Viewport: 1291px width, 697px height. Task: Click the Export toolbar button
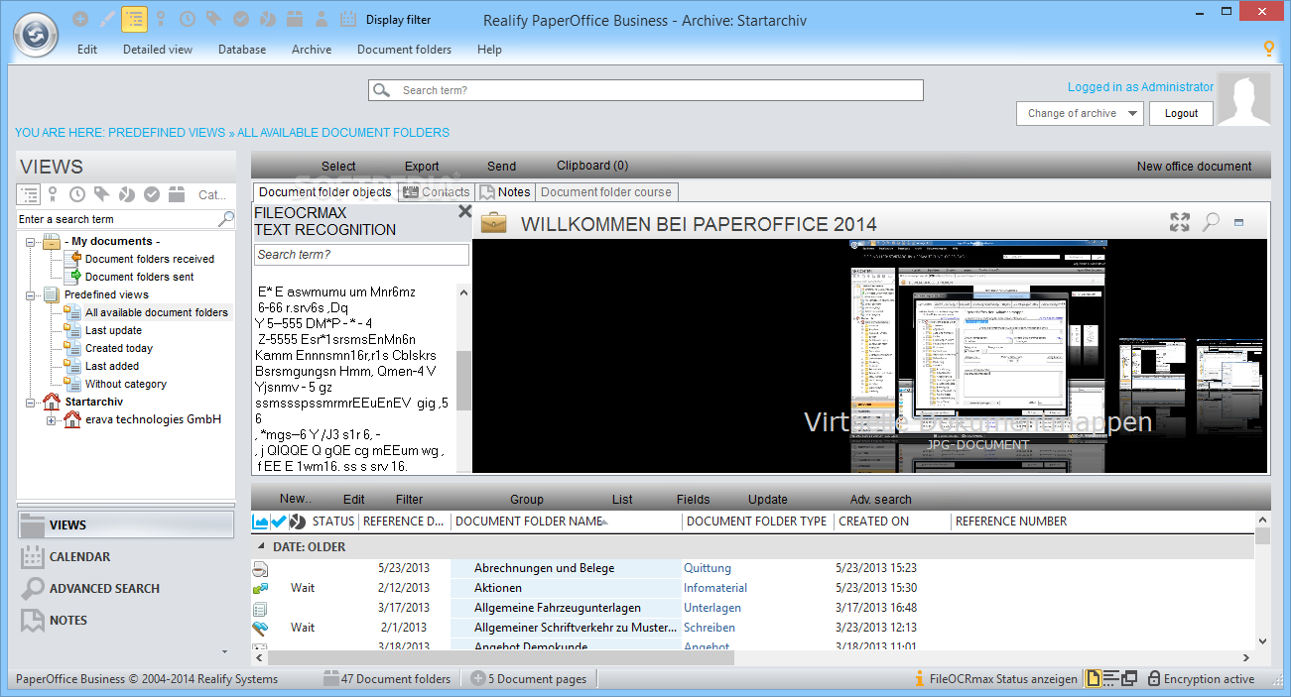pyautogui.click(x=422, y=166)
